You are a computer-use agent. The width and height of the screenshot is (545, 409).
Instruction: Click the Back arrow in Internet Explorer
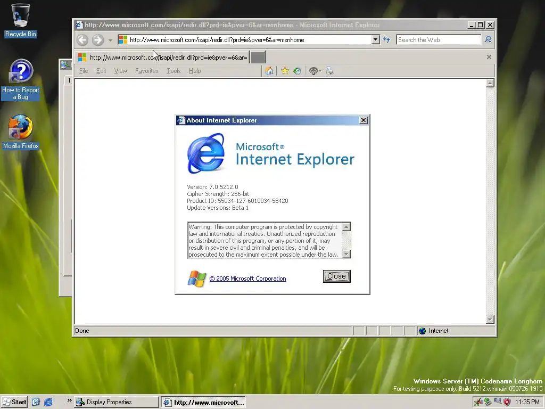(82, 40)
